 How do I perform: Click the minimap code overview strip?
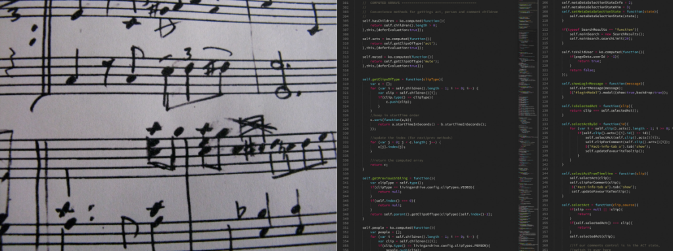(528, 126)
